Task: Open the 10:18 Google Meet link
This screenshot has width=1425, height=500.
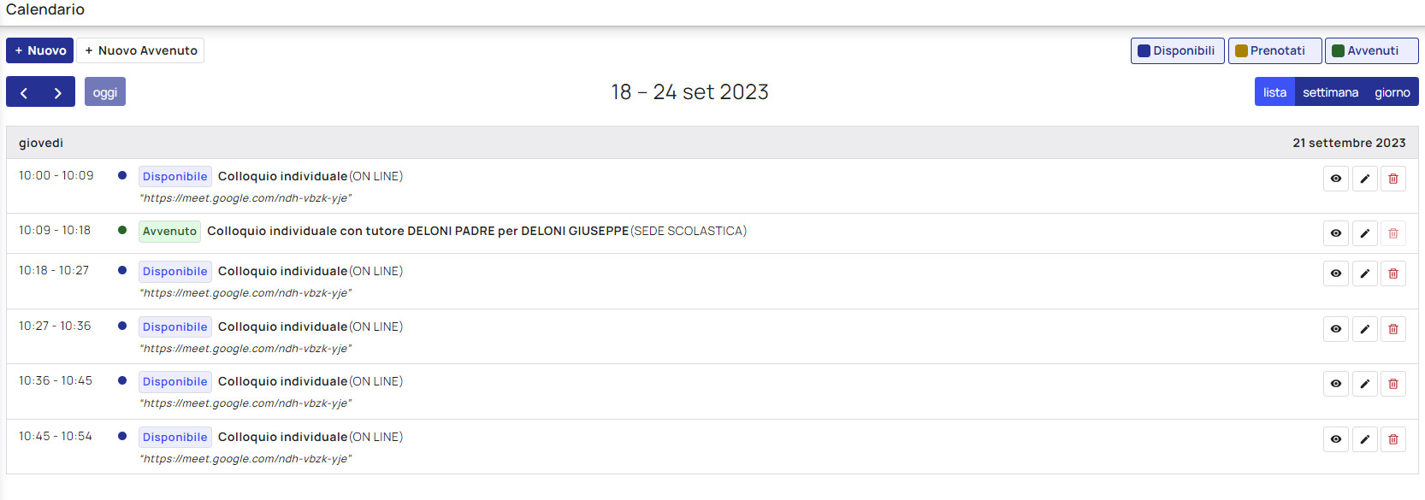Action: coord(245,293)
